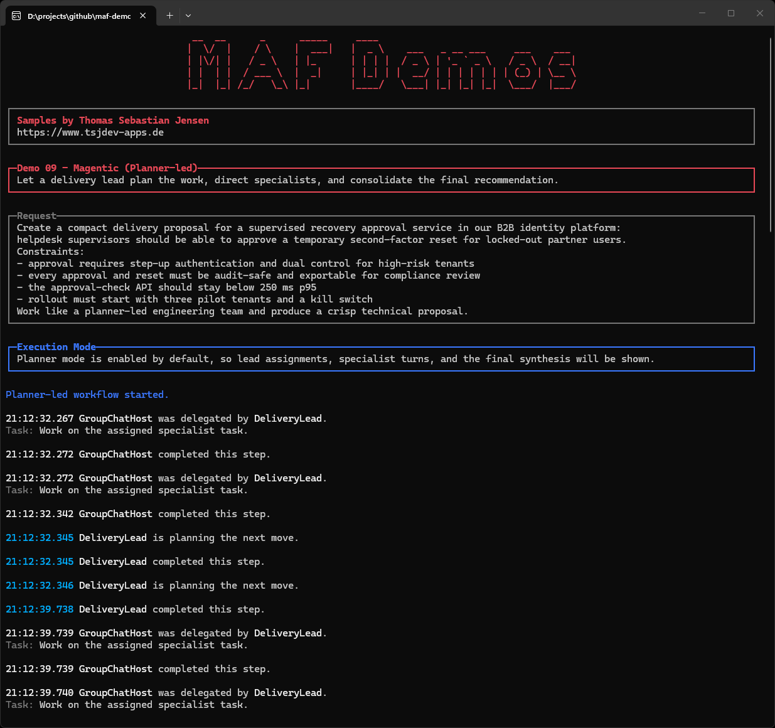Click the "Planner-led workflow started." message
Image resolution: width=775 pixels, height=728 pixels.
coord(87,395)
